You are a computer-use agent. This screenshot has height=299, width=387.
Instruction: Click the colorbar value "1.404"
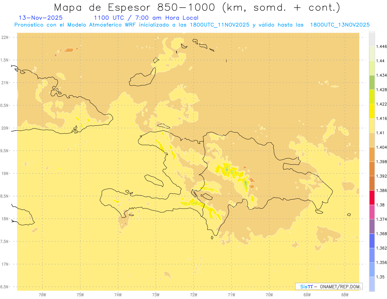[x=382, y=147]
